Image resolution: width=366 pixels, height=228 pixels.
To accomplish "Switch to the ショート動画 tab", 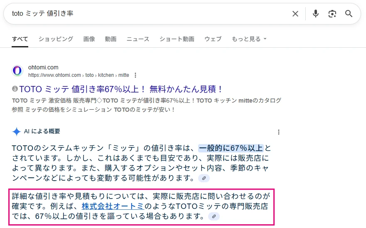I will click(x=177, y=39).
